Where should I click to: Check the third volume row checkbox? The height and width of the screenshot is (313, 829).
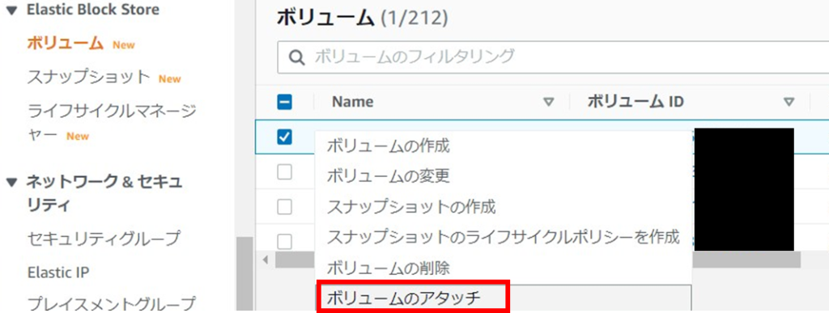(x=284, y=207)
